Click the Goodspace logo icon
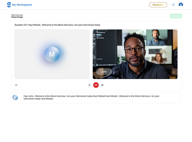192x142 pixels. pos(9,5)
